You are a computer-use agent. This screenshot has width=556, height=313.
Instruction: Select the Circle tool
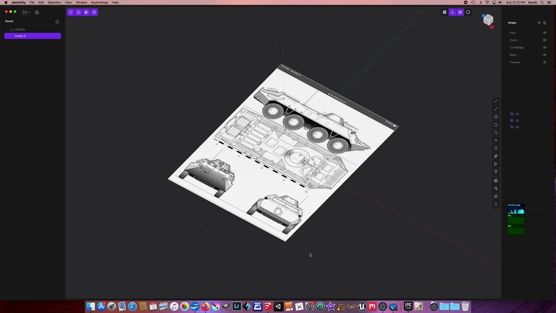coord(496,117)
